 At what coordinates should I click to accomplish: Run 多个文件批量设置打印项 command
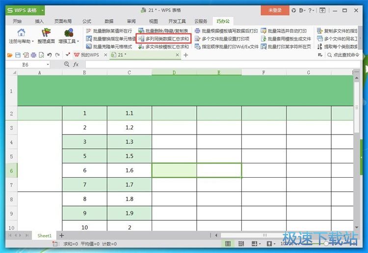tap(222, 39)
